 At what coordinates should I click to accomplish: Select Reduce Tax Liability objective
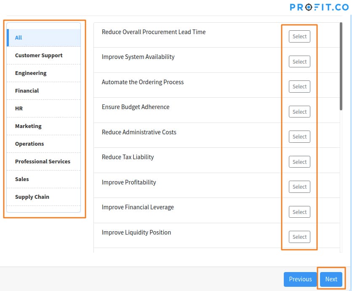(299, 162)
